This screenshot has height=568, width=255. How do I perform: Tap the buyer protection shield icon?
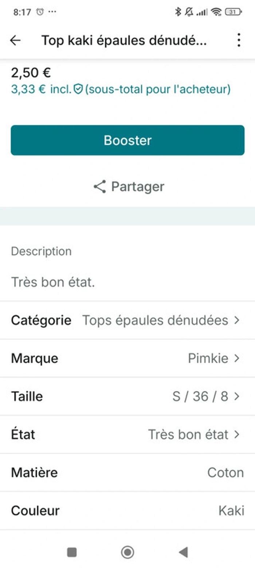[78, 89]
